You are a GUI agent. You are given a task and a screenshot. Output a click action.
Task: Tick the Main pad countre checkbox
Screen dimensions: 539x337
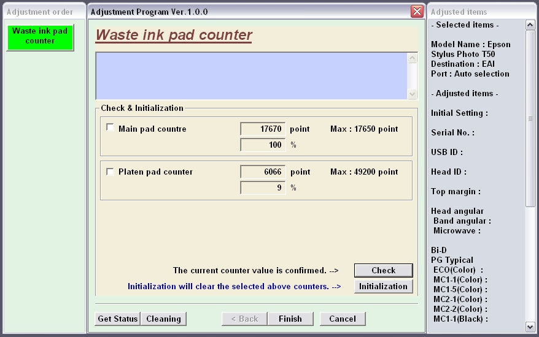pos(110,127)
